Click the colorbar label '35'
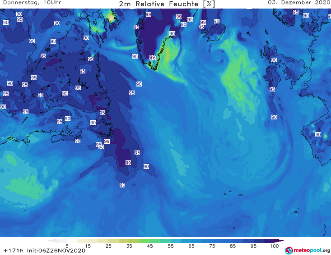 click(129, 246)
